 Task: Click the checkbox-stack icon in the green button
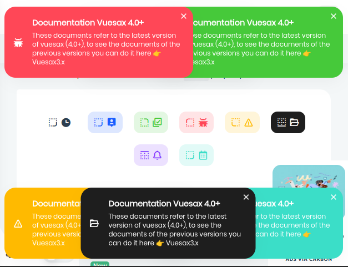click(158, 122)
